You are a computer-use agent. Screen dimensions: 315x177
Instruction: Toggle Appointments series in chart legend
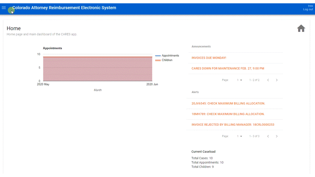(170, 56)
